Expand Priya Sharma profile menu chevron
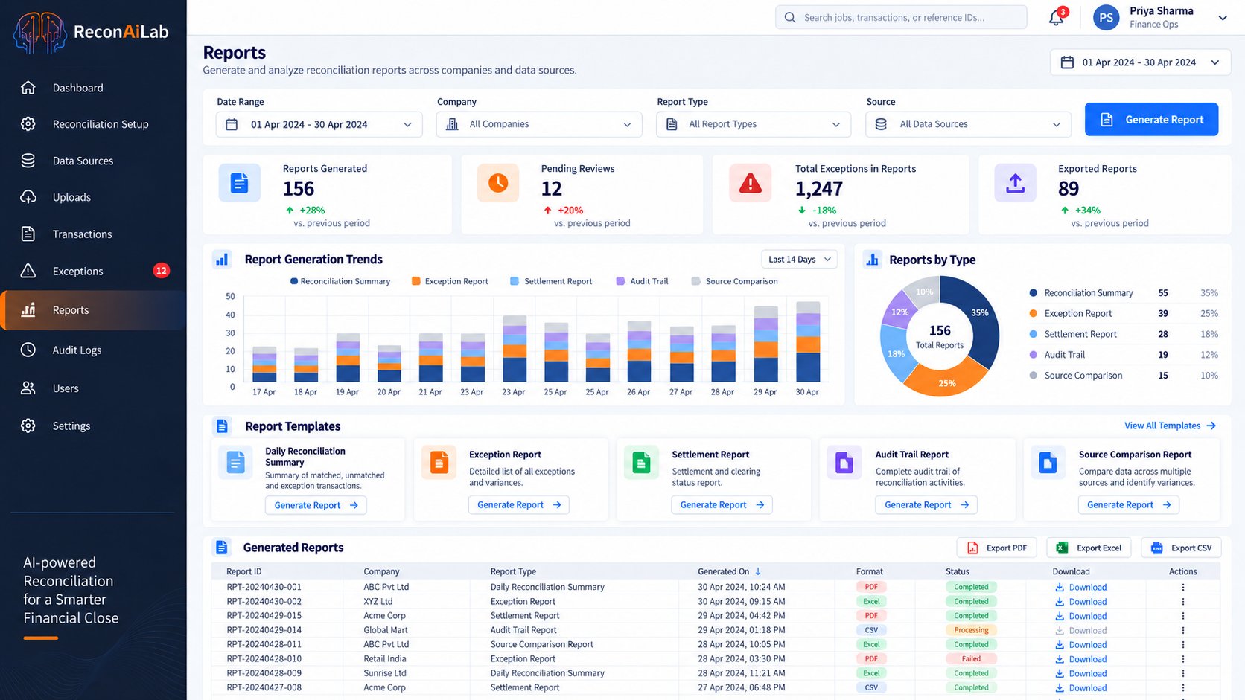 [1222, 18]
